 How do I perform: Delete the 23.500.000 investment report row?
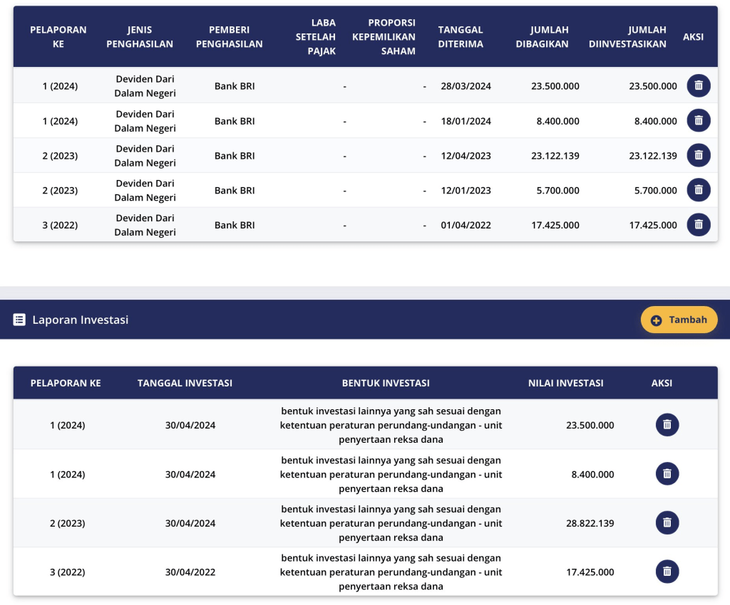tap(667, 425)
